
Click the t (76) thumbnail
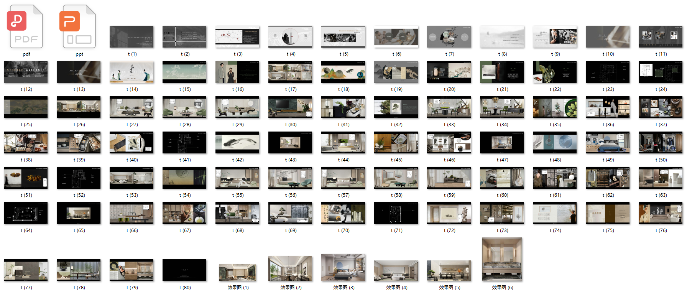pos(661,213)
